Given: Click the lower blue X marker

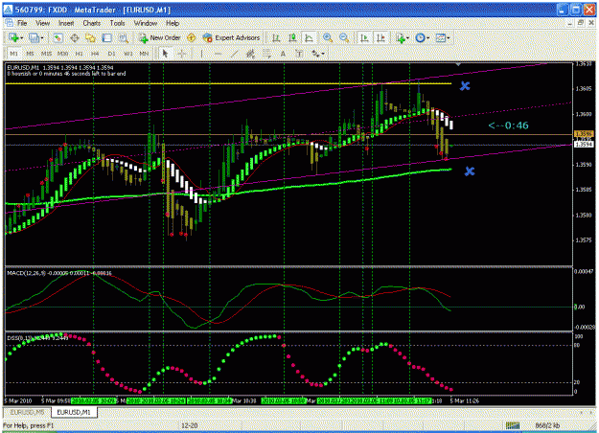Looking at the screenshot, I should coord(470,171).
